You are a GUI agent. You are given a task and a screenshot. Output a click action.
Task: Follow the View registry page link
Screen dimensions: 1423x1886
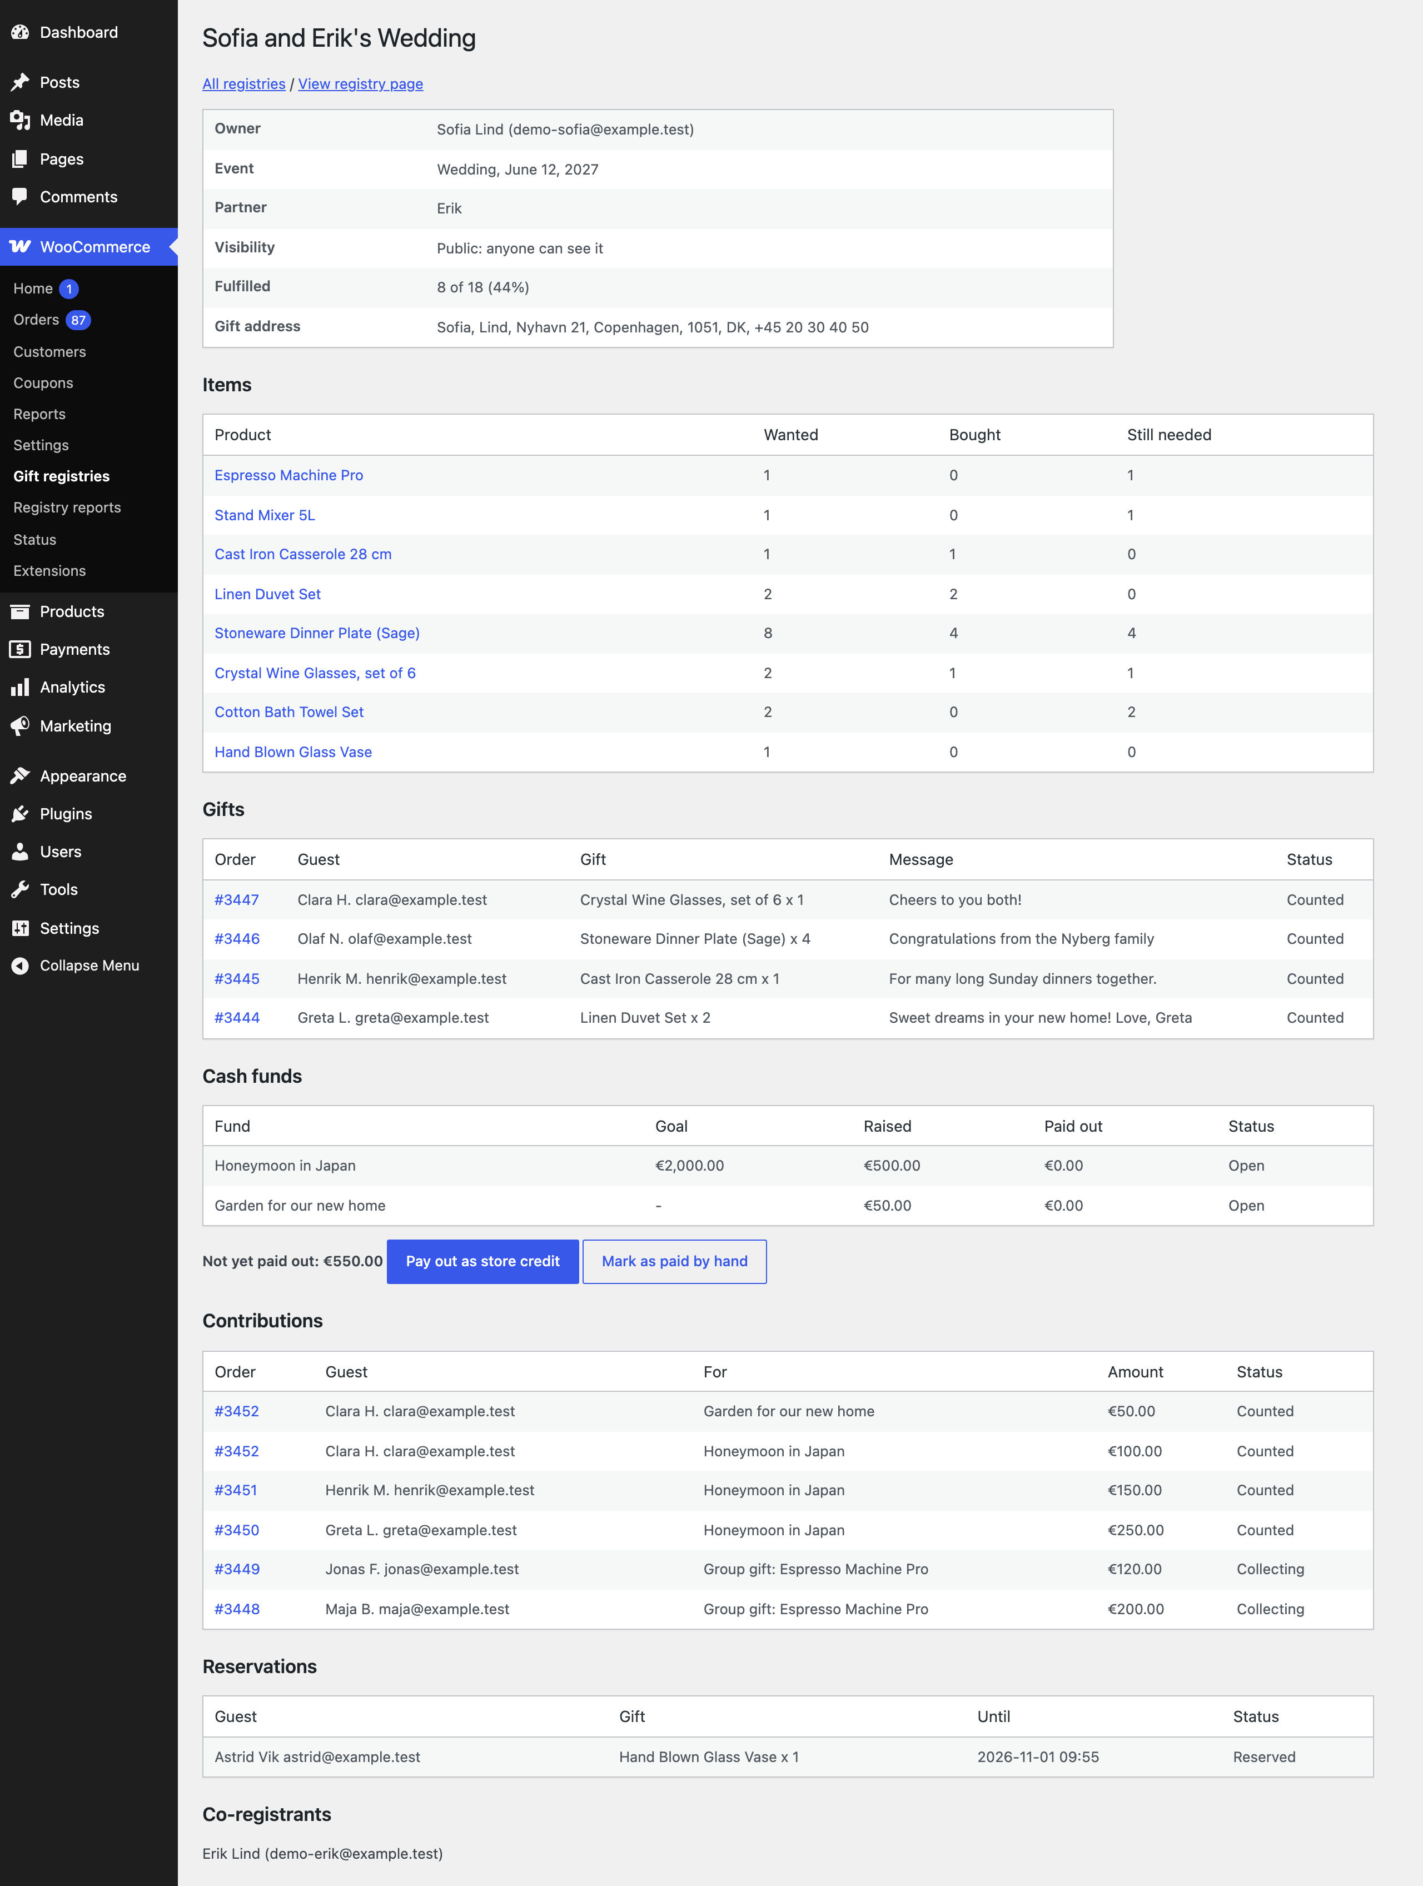[x=361, y=83]
